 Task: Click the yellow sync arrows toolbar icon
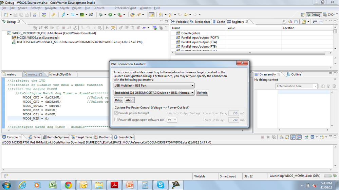tap(53, 15)
